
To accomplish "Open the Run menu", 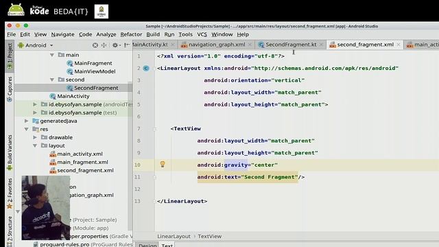I will click(169, 34).
